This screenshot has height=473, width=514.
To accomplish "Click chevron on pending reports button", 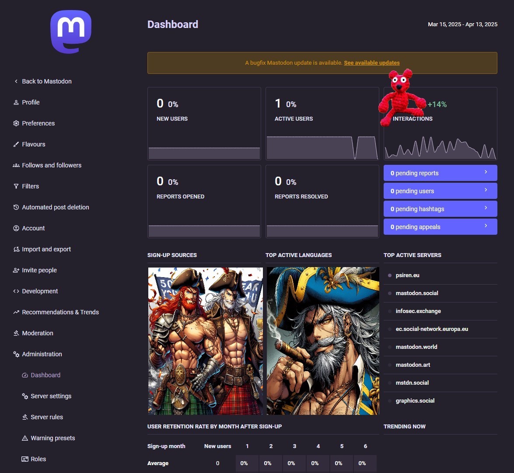I will coord(486,172).
